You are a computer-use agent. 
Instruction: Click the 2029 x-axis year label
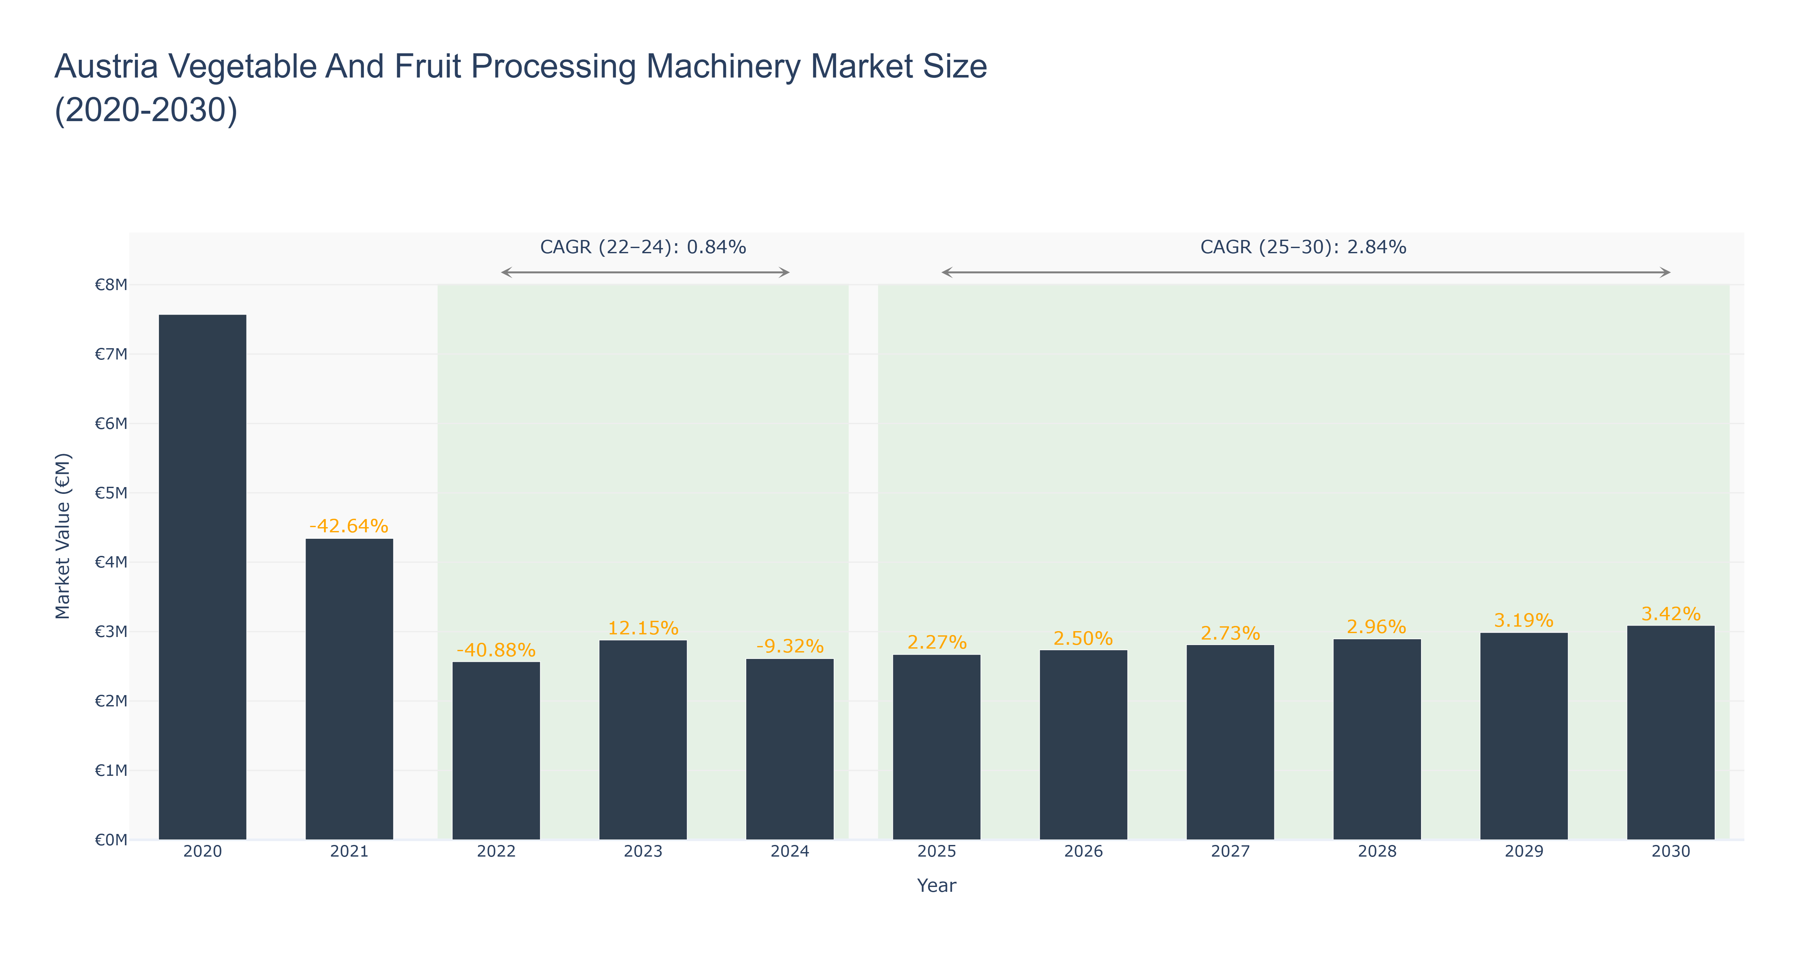[x=1523, y=852]
